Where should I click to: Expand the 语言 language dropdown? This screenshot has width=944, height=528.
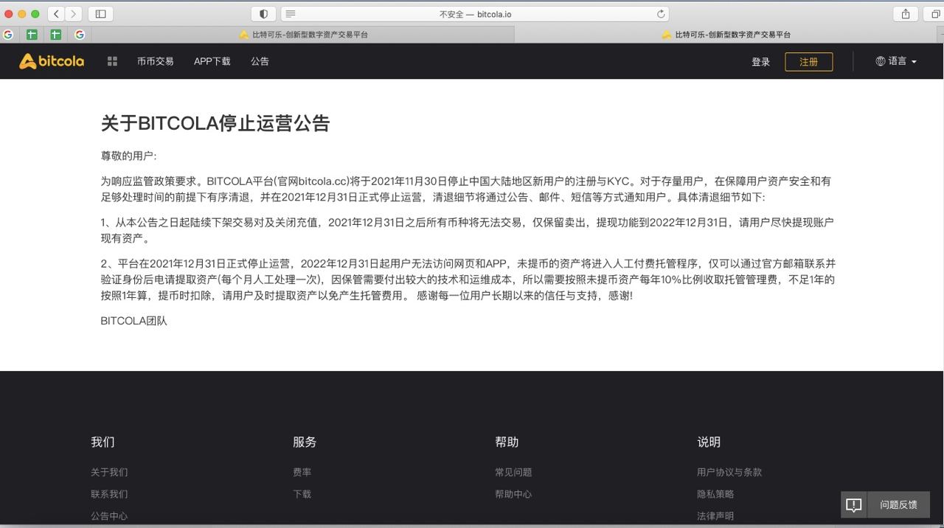point(896,61)
